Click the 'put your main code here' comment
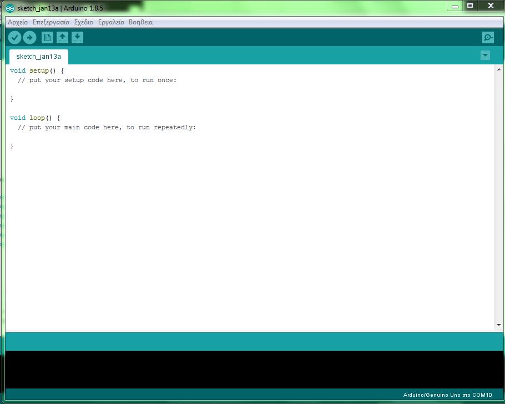The image size is (505, 404). tap(107, 127)
